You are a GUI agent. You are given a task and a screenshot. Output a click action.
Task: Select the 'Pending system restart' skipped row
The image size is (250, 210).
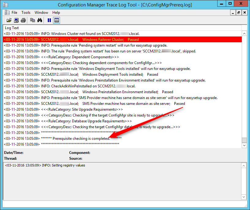122,51
